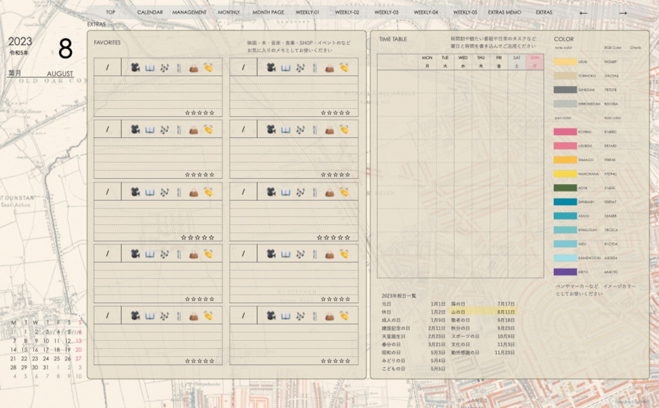Click the first rating star in top-left favorites card
Image resolution: width=659 pixels, height=408 pixels.
[187, 113]
